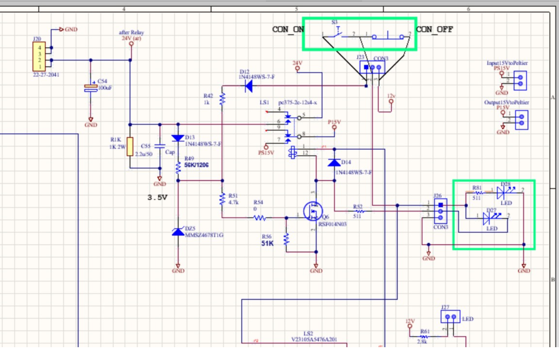The image size is (559, 350).
Task: Select connector J27 LED symbol
Action: [x=450, y=317]
